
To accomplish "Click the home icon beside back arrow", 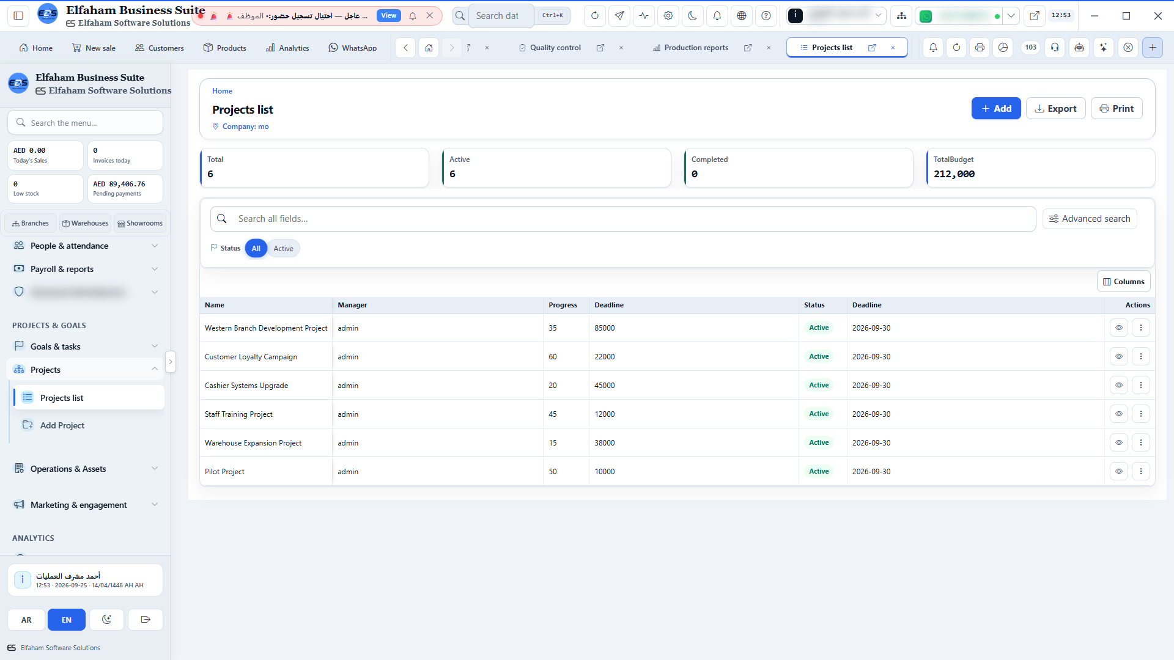I will [429, 47].
